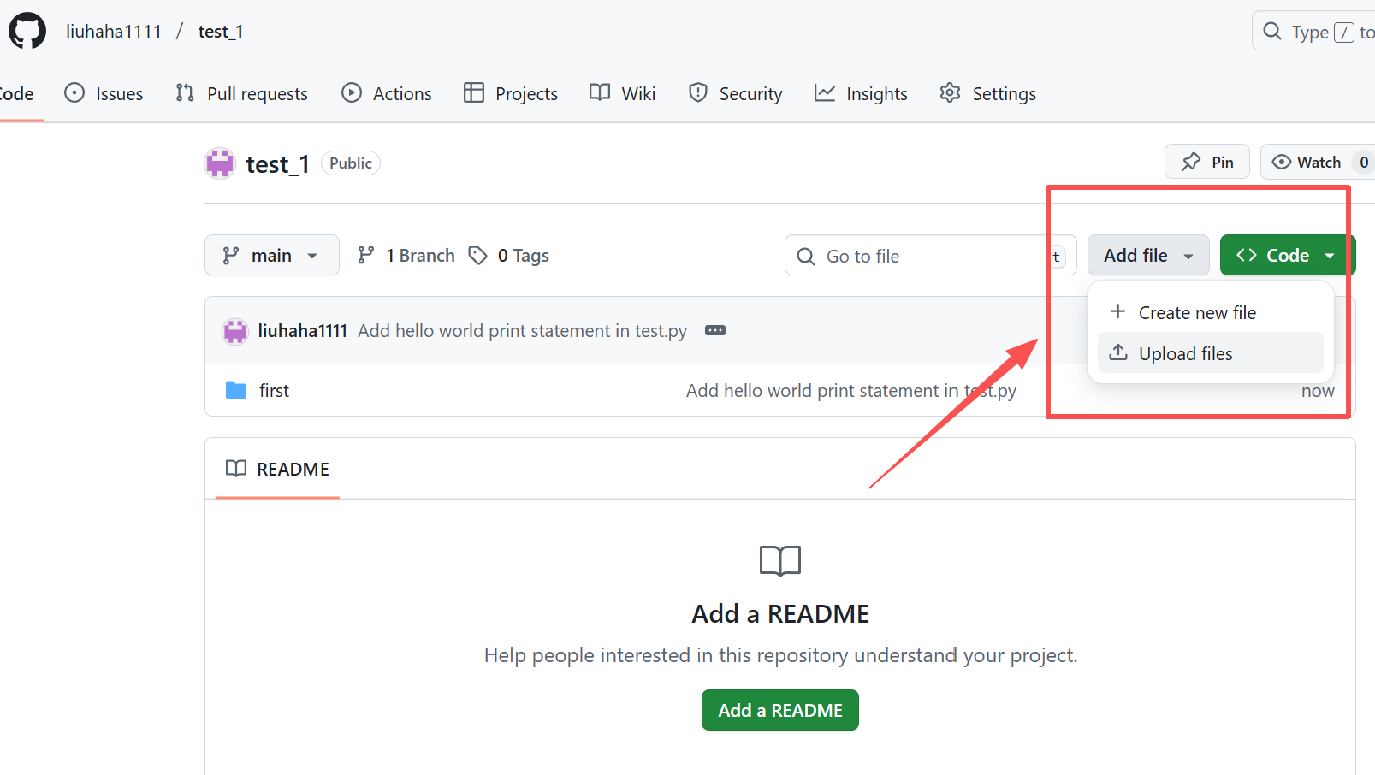
Task: Click the tag icon beside 0 Tags
Action: point(478,255)
